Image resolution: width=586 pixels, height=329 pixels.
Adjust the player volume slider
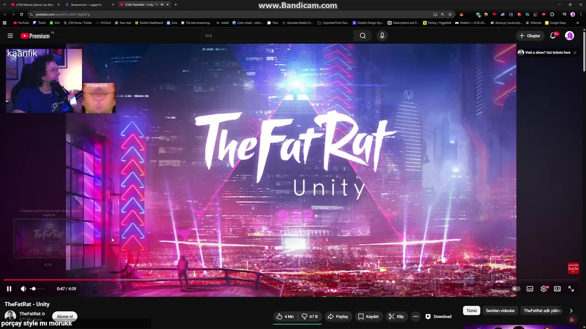tap(37, 289)
